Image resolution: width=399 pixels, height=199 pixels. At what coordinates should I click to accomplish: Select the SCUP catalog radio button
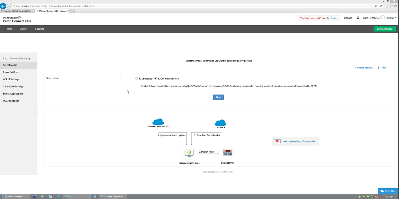[137, 78]
